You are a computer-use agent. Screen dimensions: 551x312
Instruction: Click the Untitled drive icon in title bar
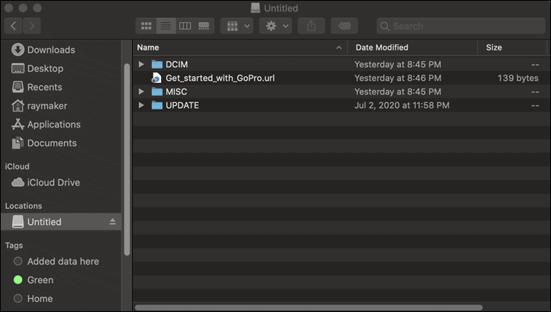(x=256, y=8)
